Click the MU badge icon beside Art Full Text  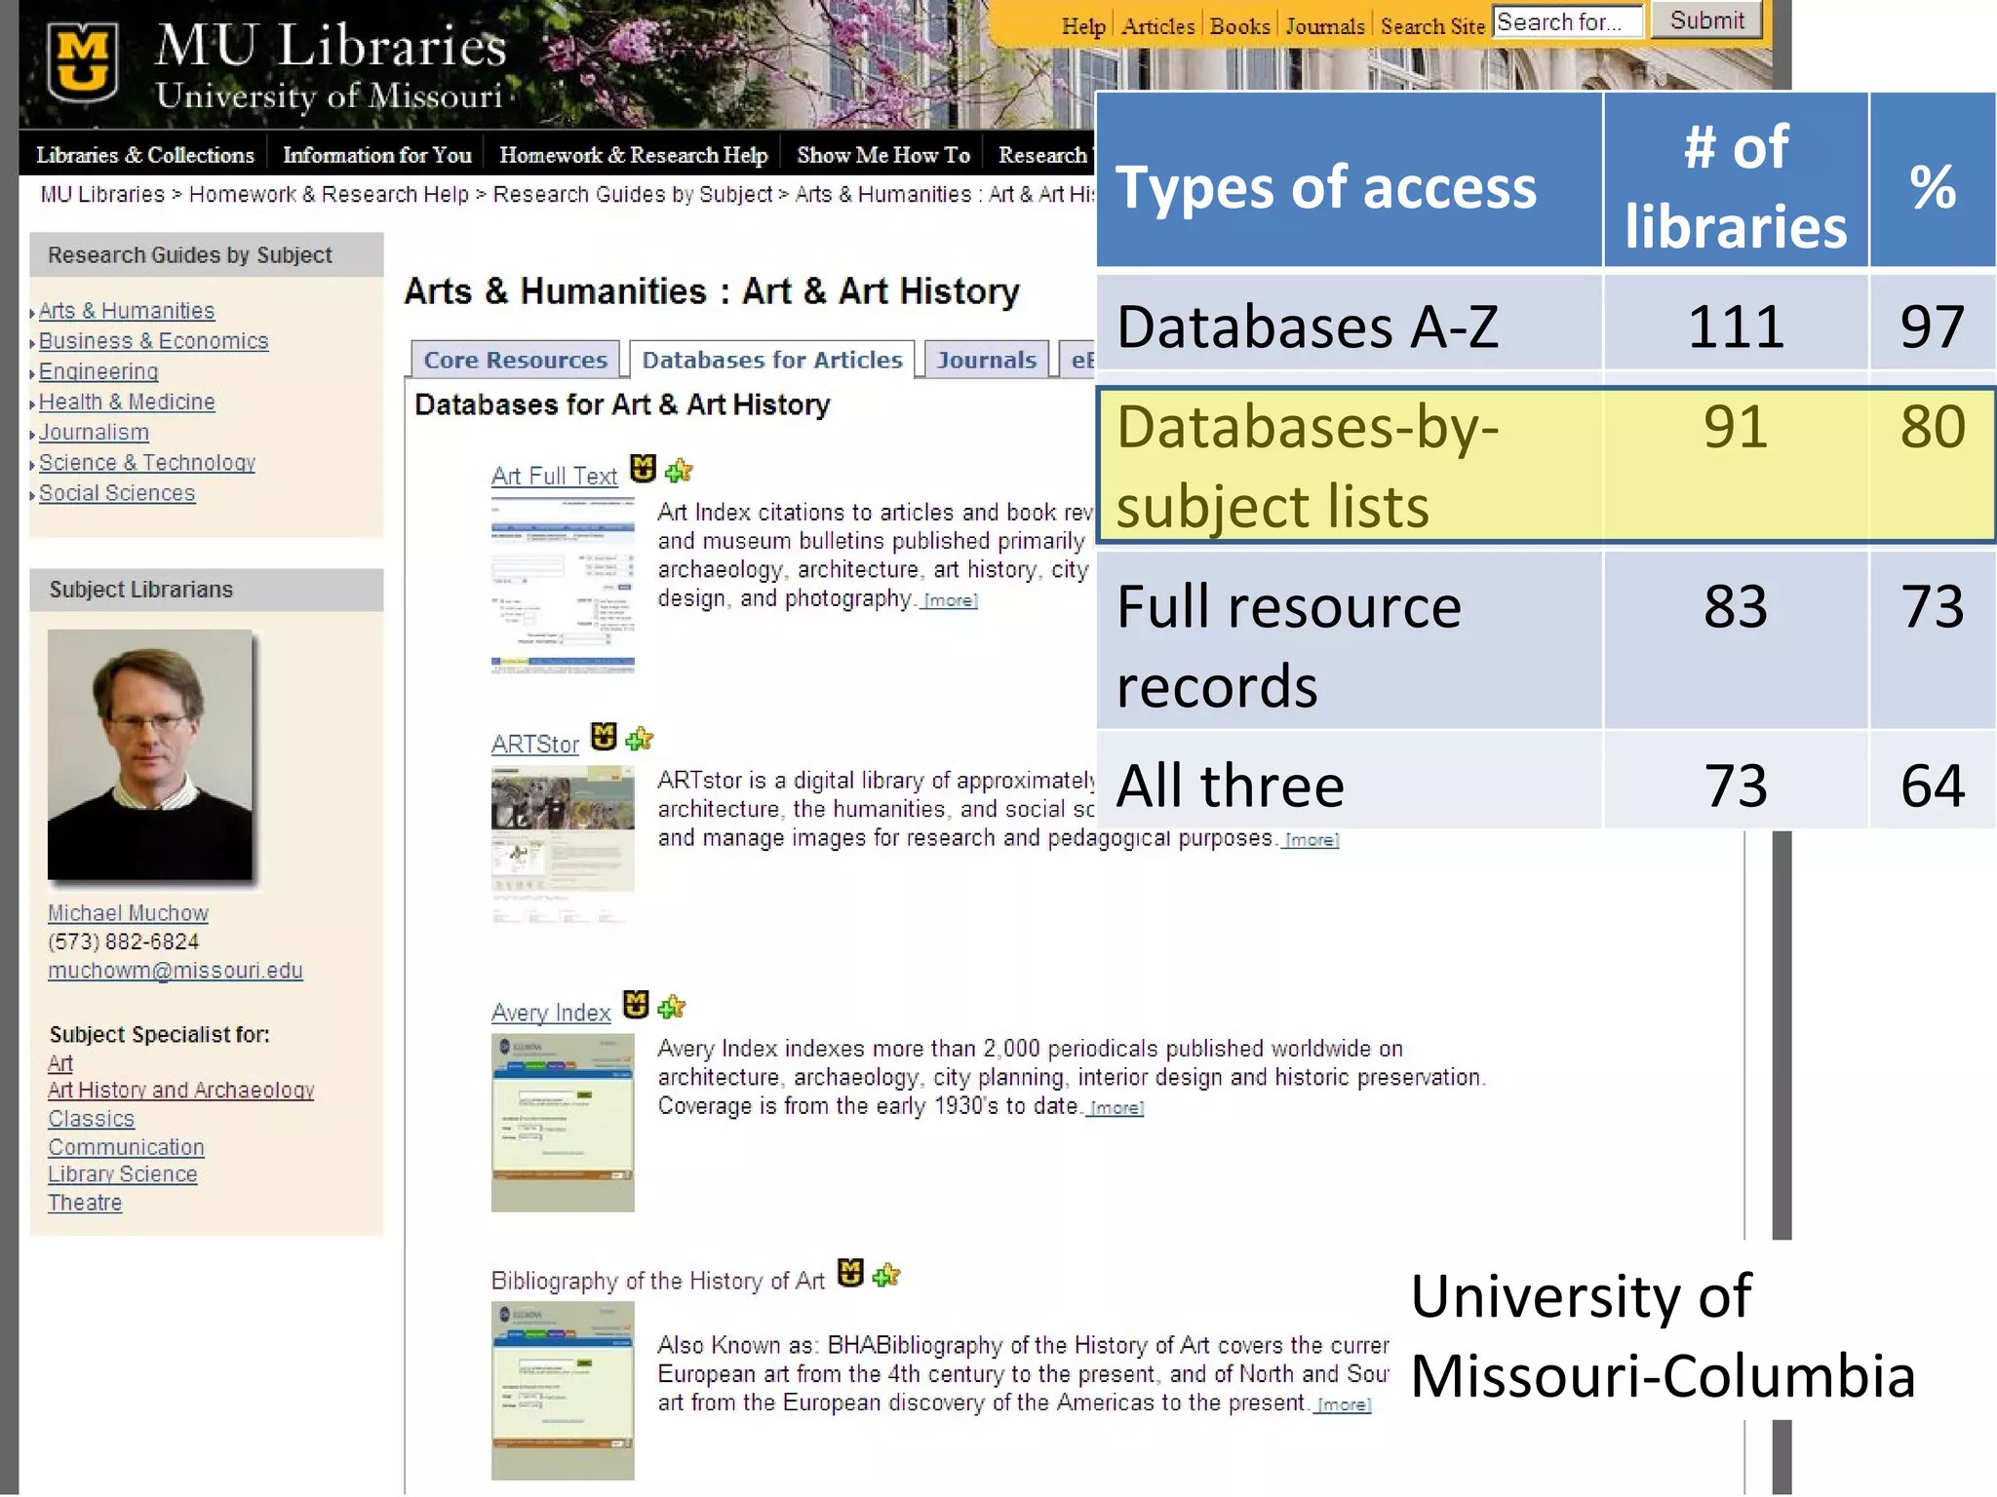(643, 470)
